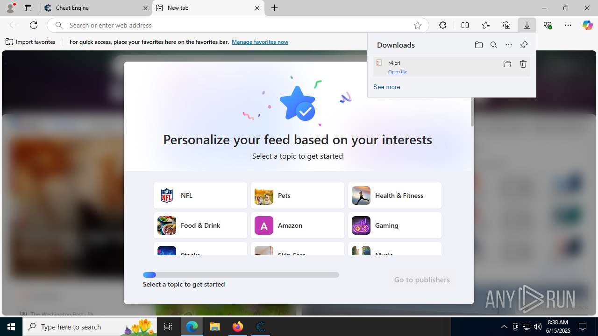Open Cheat Engine from the taskbar
This screenshot has height=336, width=598.
pos(261,327)
